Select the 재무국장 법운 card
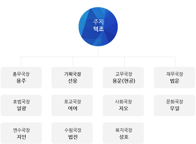 tap(174, 77)
